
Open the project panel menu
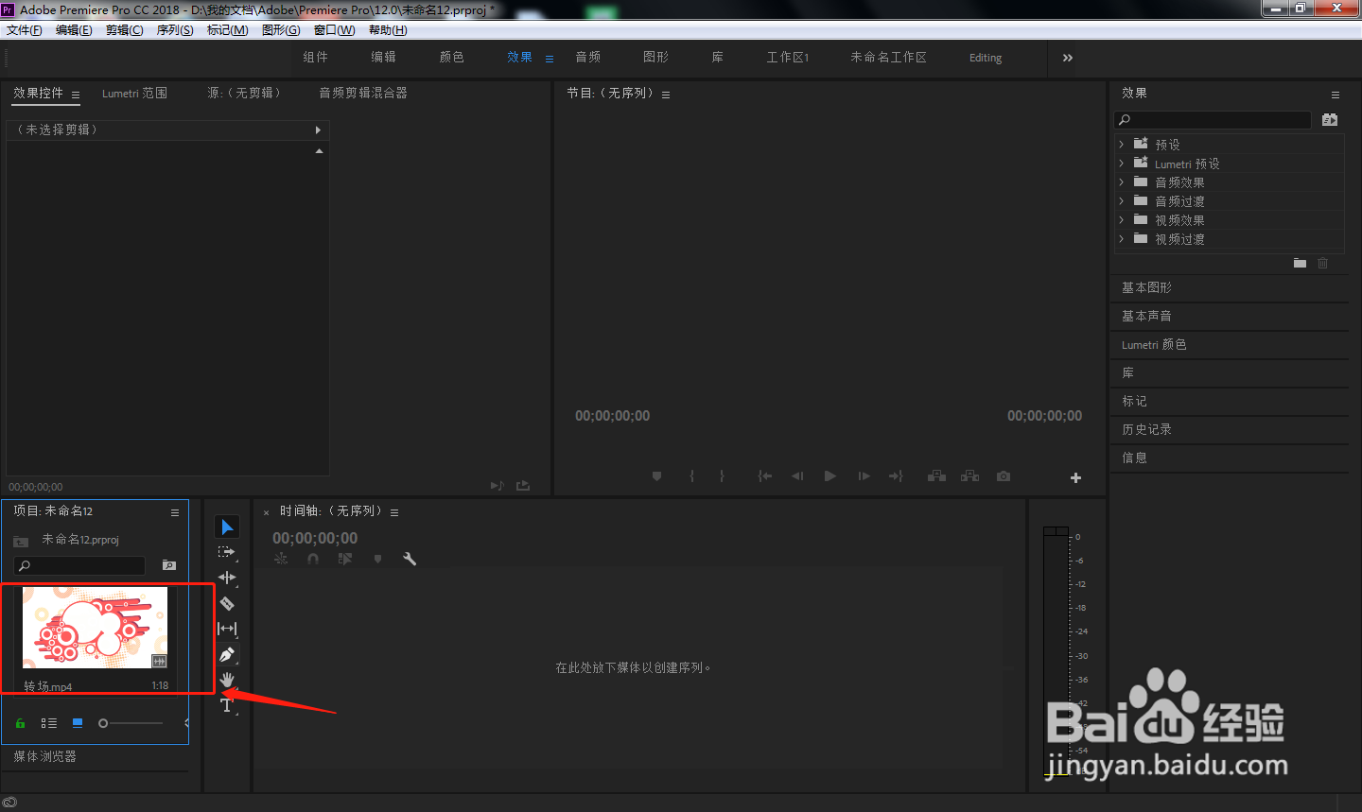[175, 512]
